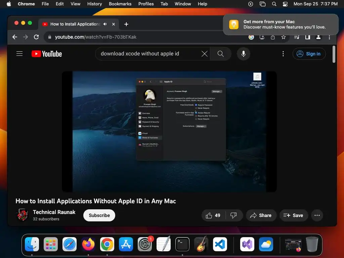This screenshot has width=344, height=258.
Task: Go to YouTube home via logo
Action: 47,54
